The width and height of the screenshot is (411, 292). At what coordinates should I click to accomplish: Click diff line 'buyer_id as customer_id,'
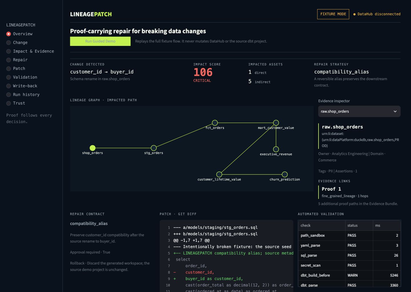point(214,279)
